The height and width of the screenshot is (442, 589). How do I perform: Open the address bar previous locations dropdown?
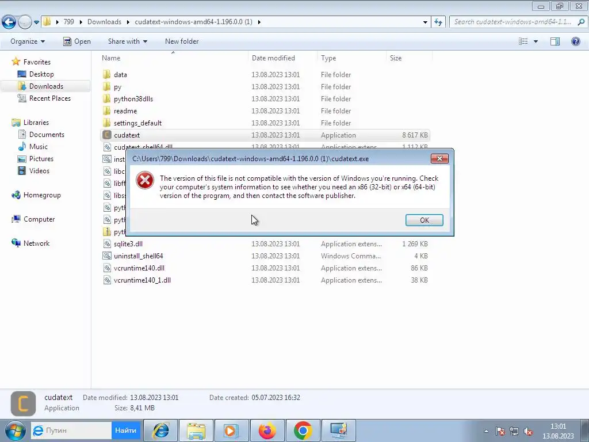point(425,22)
